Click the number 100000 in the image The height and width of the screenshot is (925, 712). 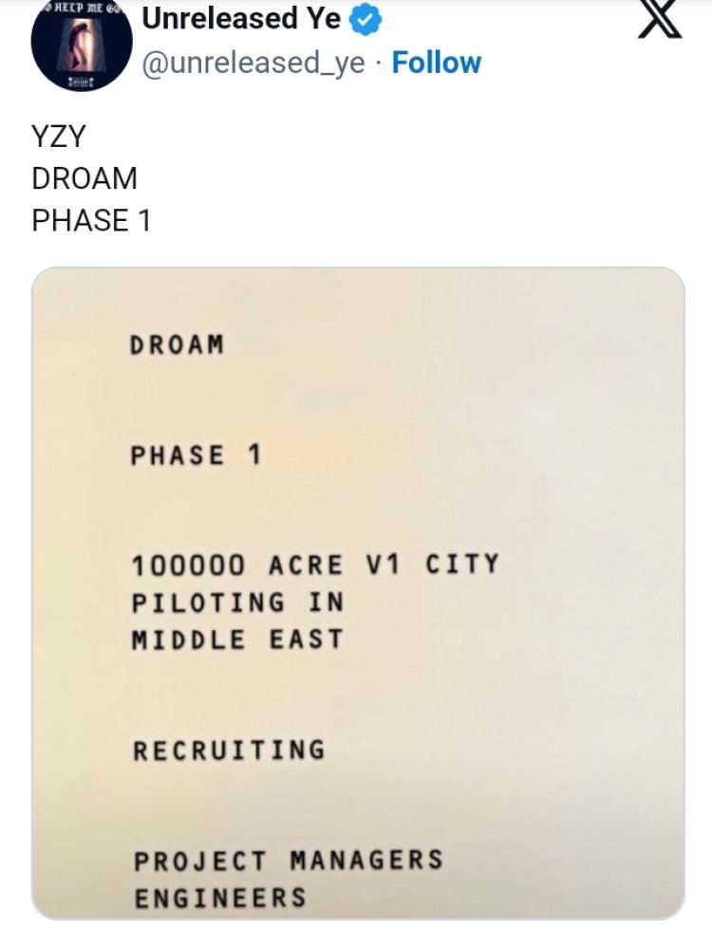188,565
